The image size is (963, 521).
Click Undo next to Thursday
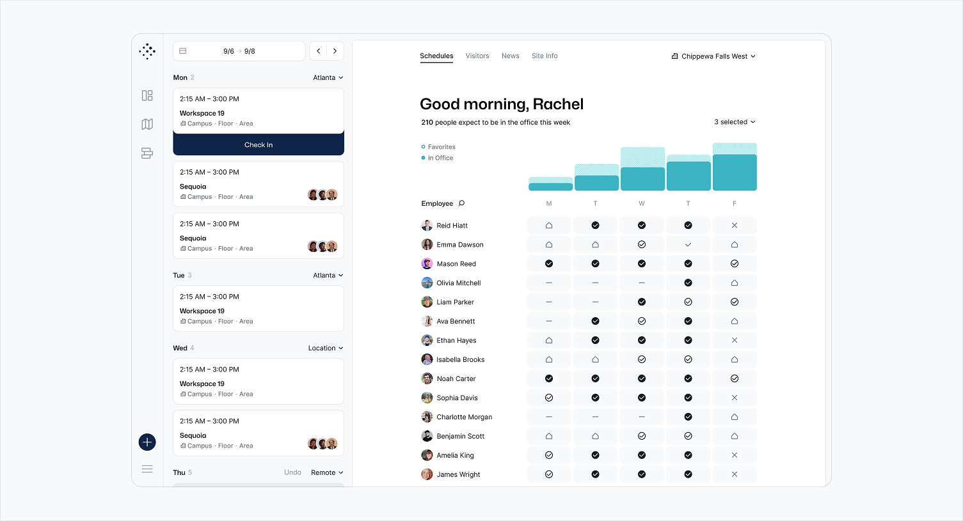pos(292,472)
